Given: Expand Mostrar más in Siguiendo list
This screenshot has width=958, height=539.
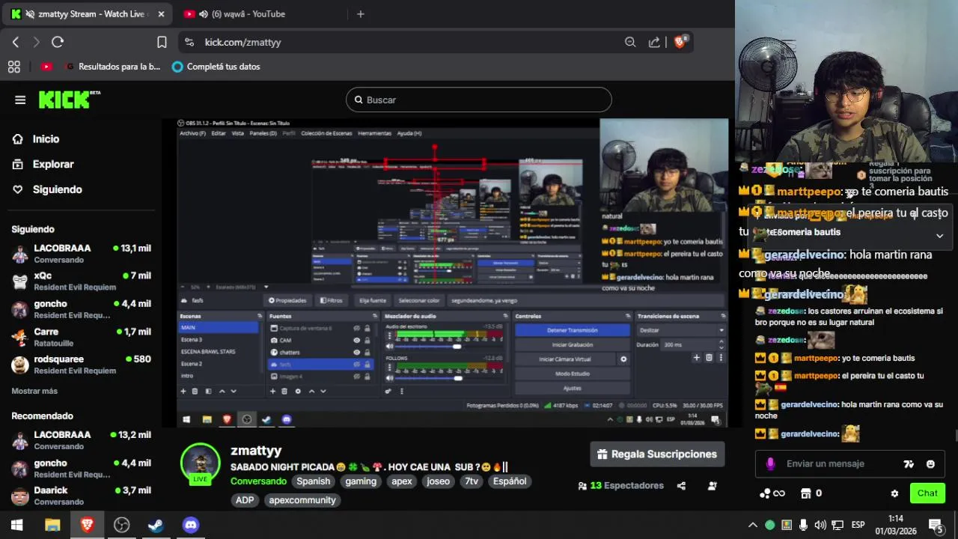Looking at the screenshot, I should tap(34, 391).
